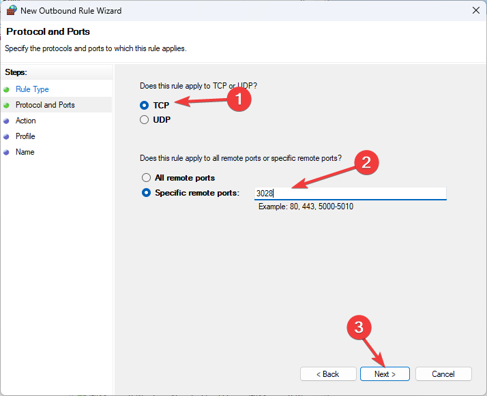
Task: Cancel the outbound rule wizard
Action: coord(443,374)
